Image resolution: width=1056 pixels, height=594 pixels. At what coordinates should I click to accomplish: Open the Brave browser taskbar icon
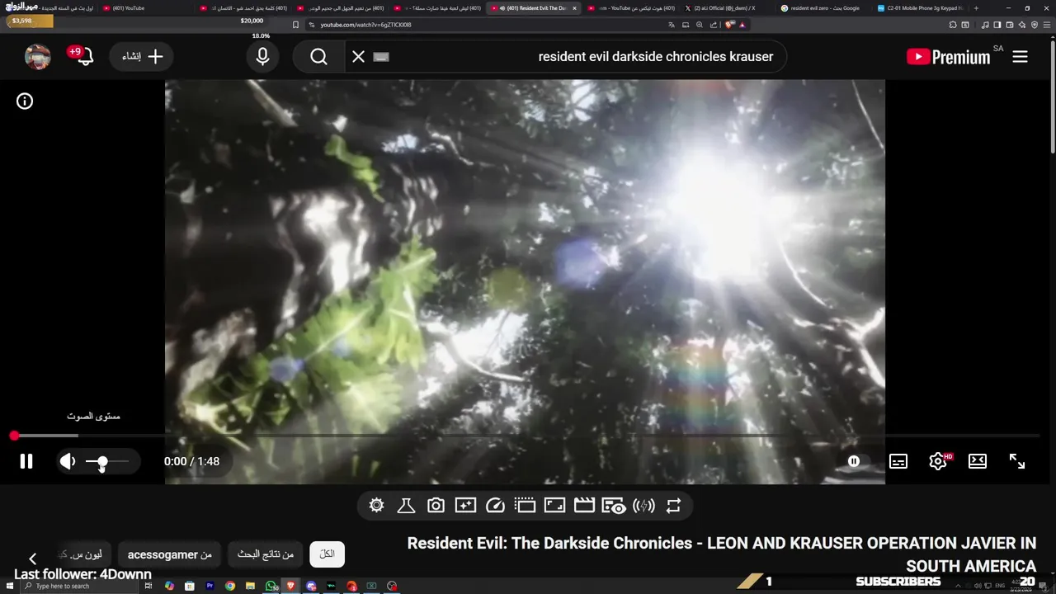(x=290, y=586)
